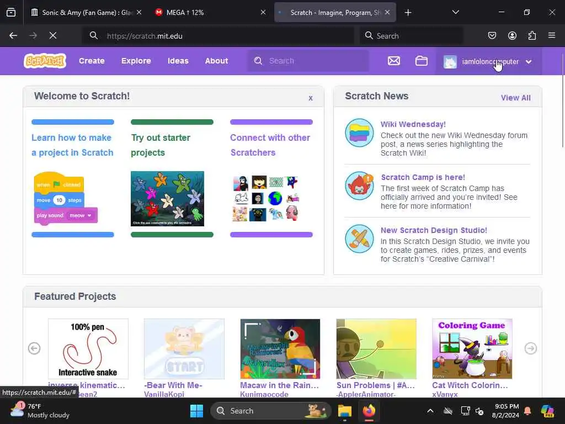This screenshot has width=565, height=424.
Task: Open the Firefox View icon
Action: tap(11, 13)
